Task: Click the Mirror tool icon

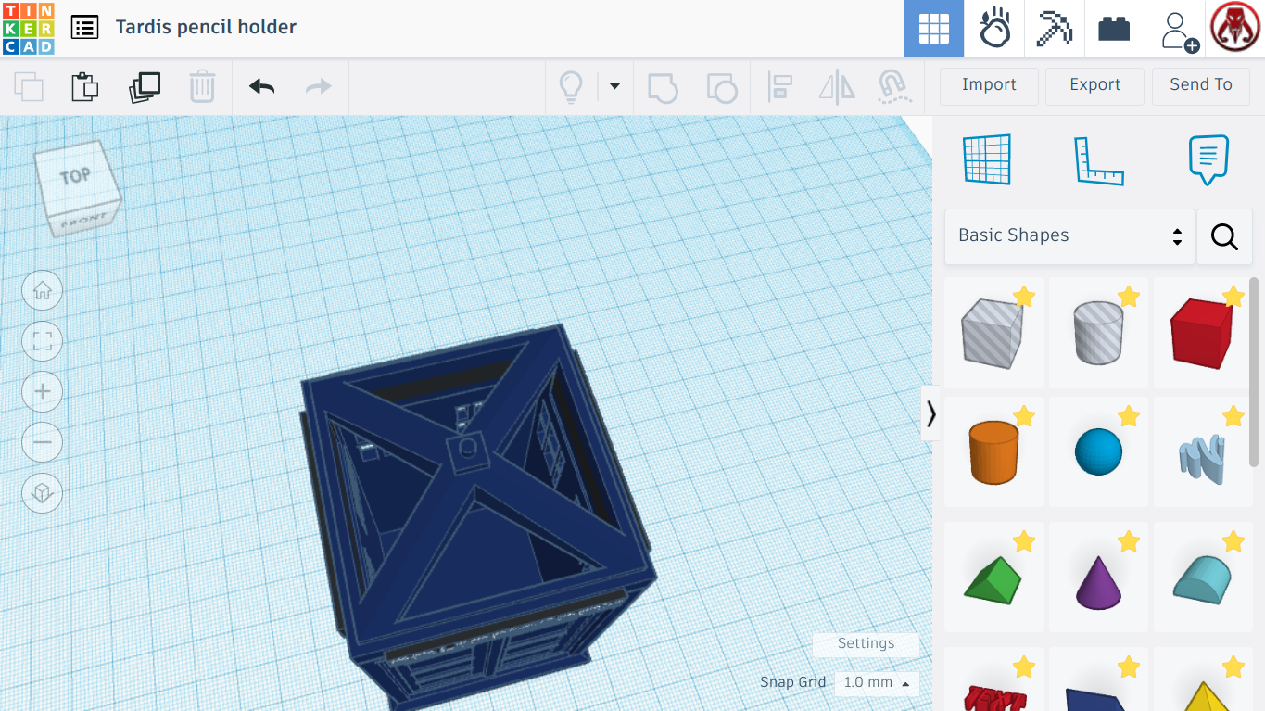Action: click(837, 87)
